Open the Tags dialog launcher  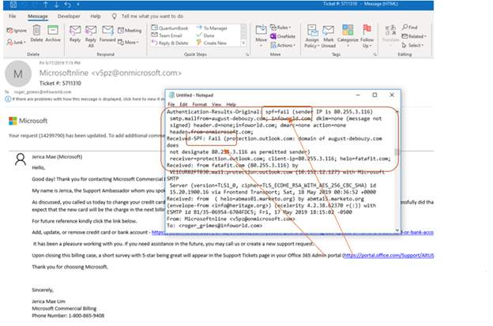pyautogui.click(x=375, y=54)
